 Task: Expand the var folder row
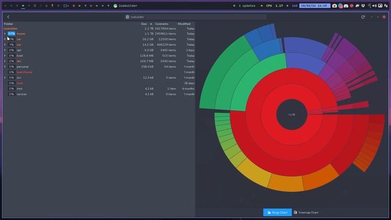[x=5, y=39]
